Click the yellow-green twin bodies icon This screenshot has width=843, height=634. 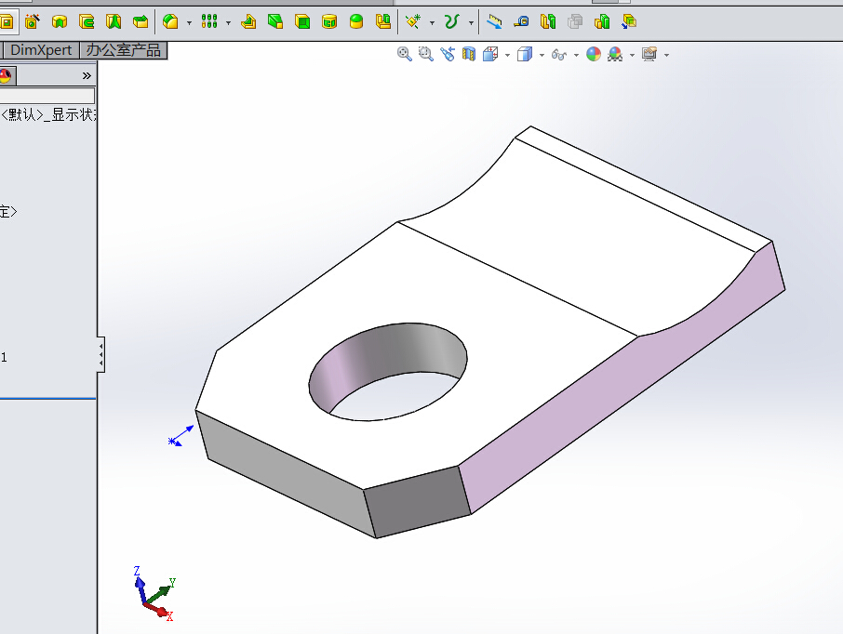(548, 21)
